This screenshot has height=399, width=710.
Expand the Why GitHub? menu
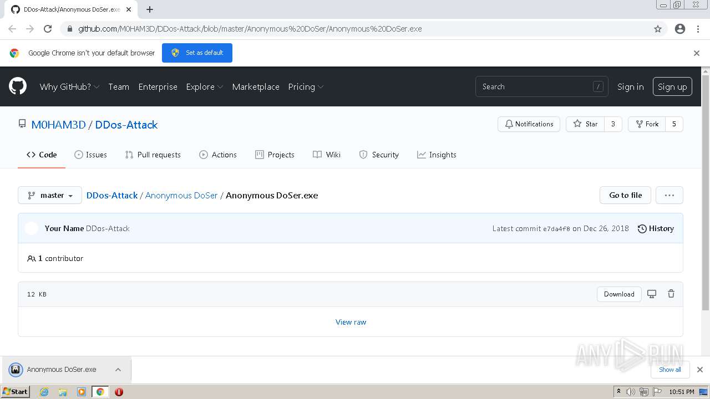[x=69, y=86]
